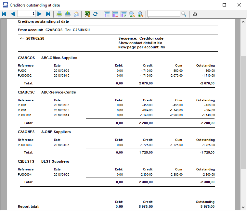Refresh the report with circular arrows icon
This screenshot has height=211, width=247.
[95, 14]
